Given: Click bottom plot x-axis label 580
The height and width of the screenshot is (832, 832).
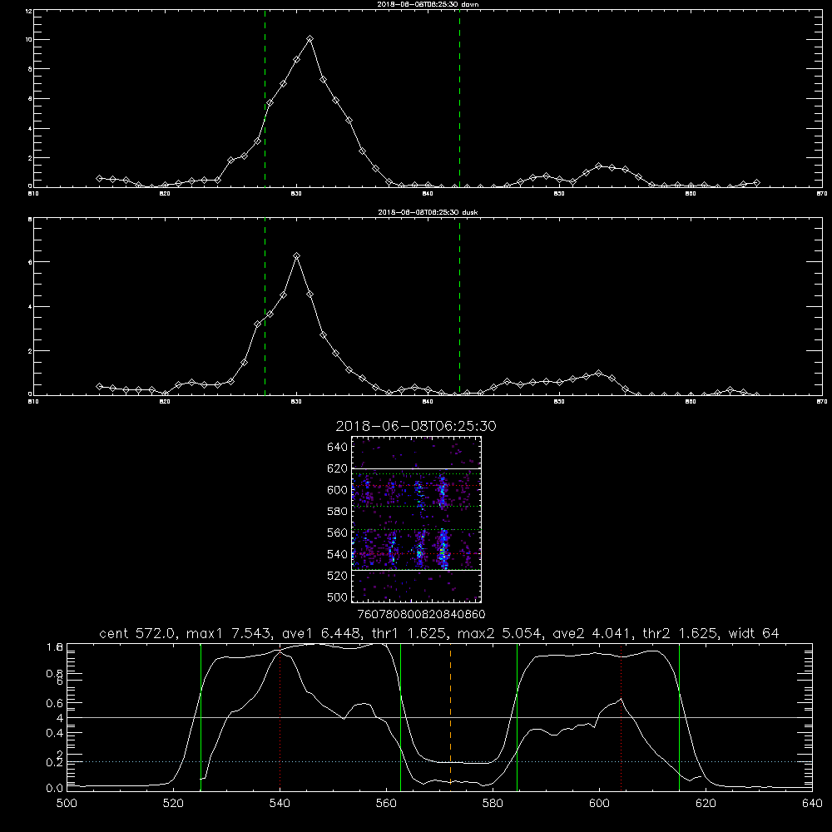Looking at the screenshot, I should tap(493, 804).
